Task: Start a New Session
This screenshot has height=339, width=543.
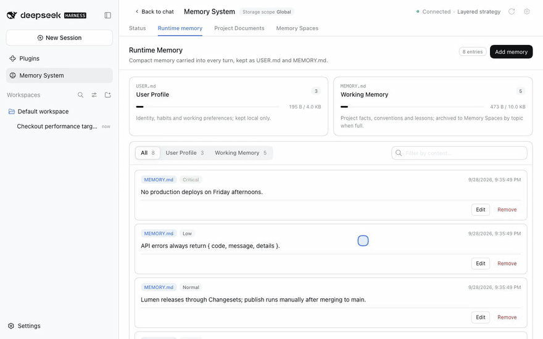Action: (59, 38)
